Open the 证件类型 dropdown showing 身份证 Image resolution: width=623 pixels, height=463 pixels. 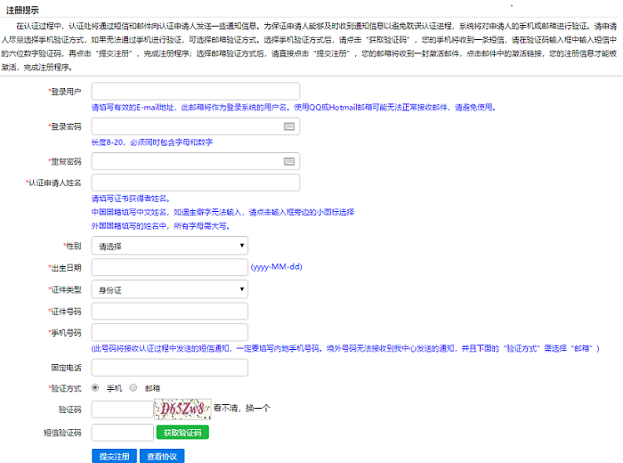[x=170, y=289]
